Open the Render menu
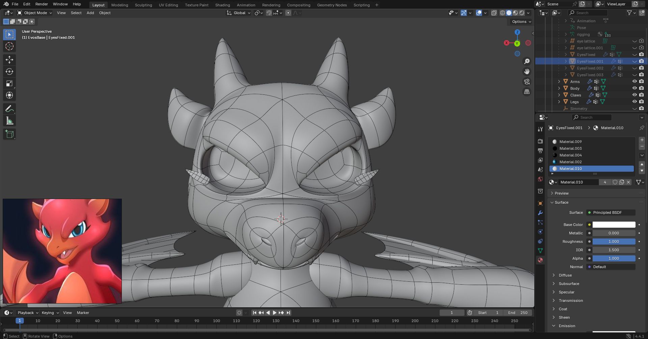648x339 pixels. click(42, 4)
